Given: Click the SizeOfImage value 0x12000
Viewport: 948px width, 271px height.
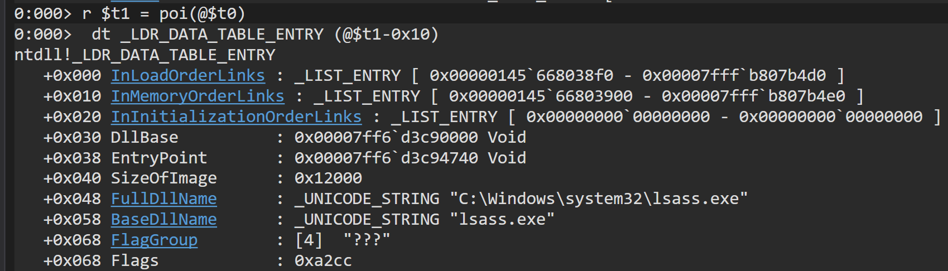Looking at the screenshot, I should tap(328, 178).
